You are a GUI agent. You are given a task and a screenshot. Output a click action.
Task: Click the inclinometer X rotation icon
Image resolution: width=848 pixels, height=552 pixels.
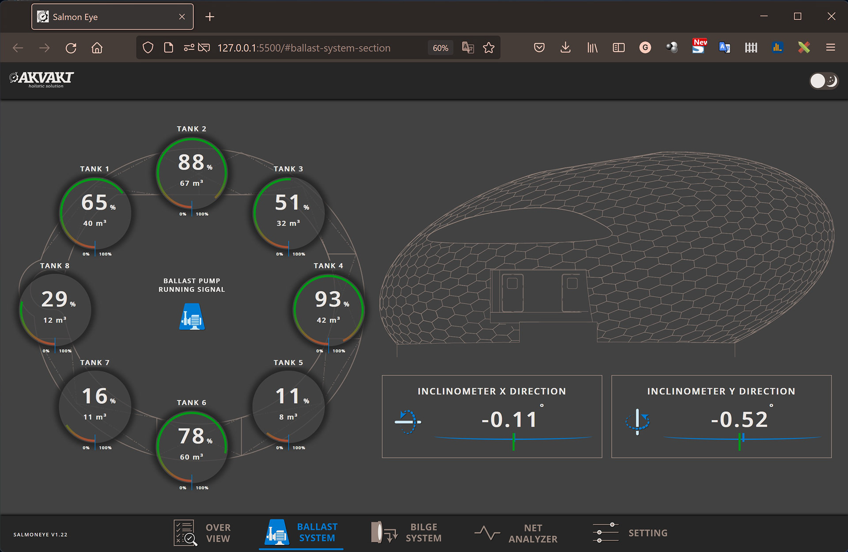(x=408, y=422)
